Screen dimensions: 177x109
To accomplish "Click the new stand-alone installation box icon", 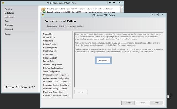I will 43,10.
